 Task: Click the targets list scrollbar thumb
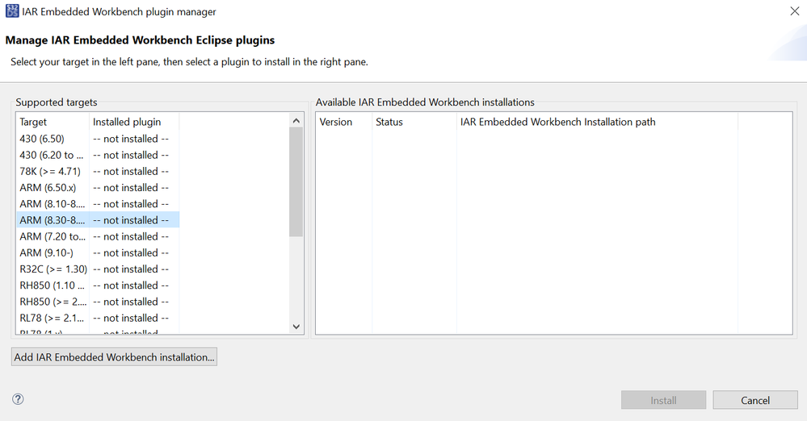click(296, 182)
